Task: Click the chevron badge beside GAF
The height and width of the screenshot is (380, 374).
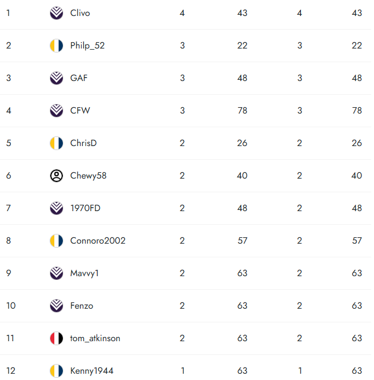Action: (x=57, y=78)
